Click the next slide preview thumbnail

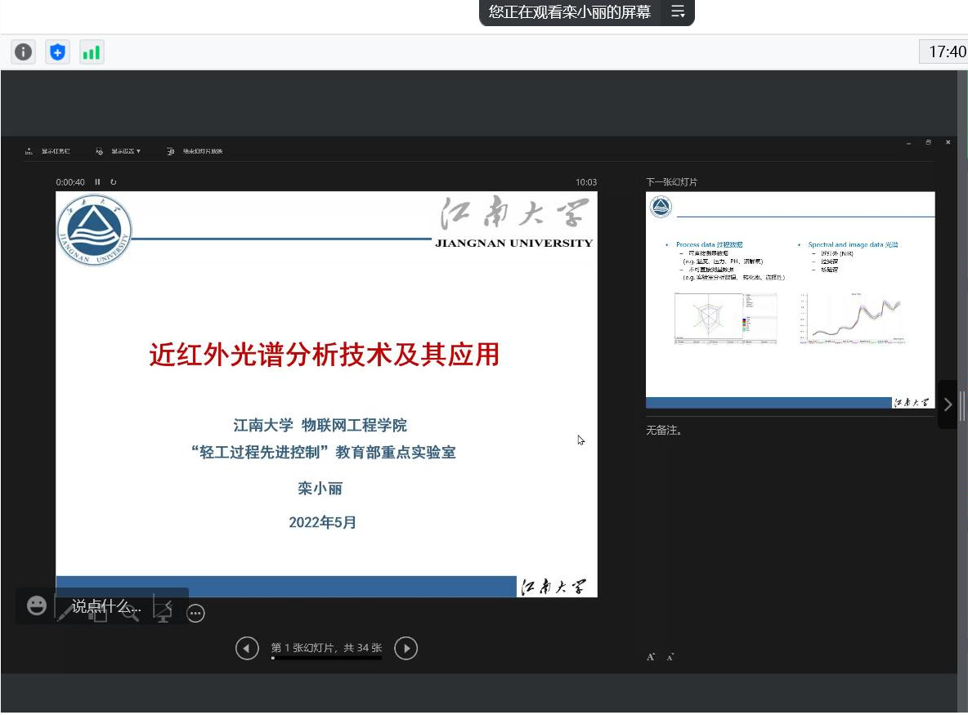(x=790, y=299)
